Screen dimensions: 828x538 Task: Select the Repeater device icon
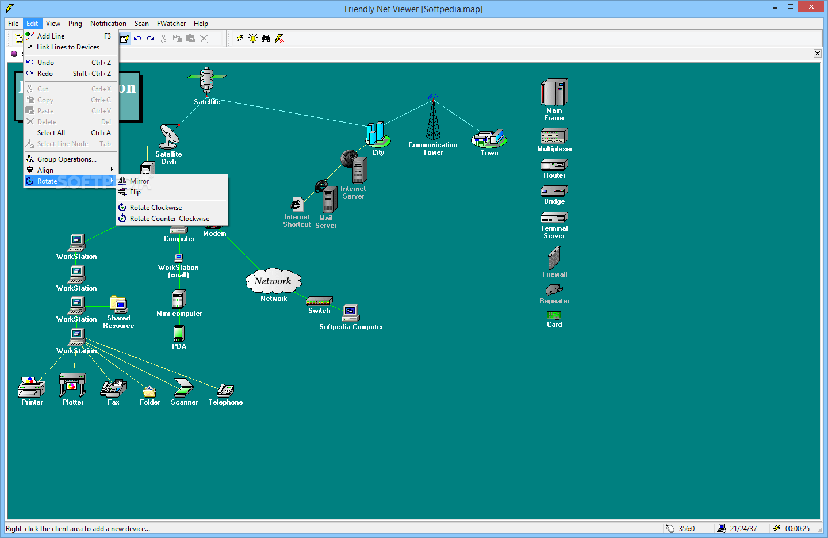pos(554,290)
